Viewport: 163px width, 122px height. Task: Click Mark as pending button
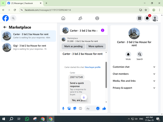73,46
